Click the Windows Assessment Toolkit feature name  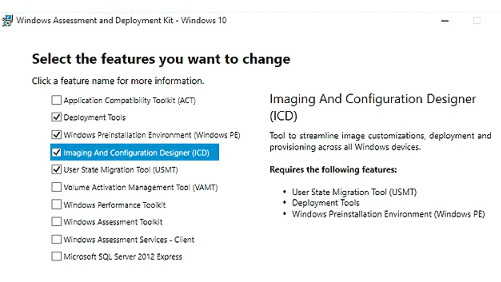coord(113,222)
